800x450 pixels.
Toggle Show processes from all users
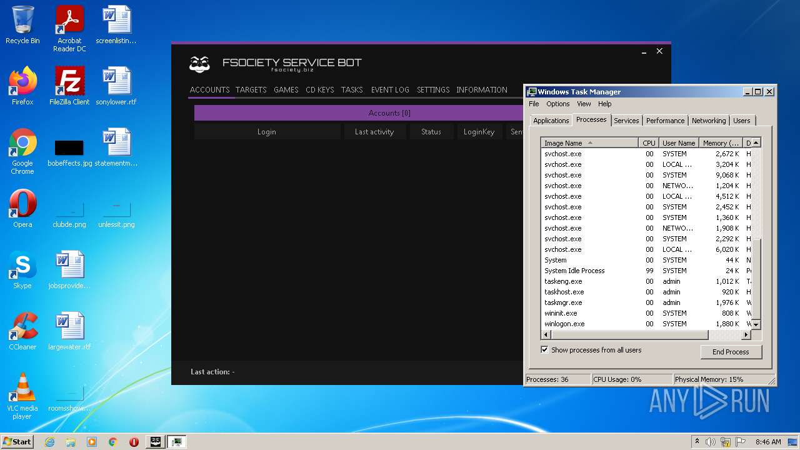point(544,350)
